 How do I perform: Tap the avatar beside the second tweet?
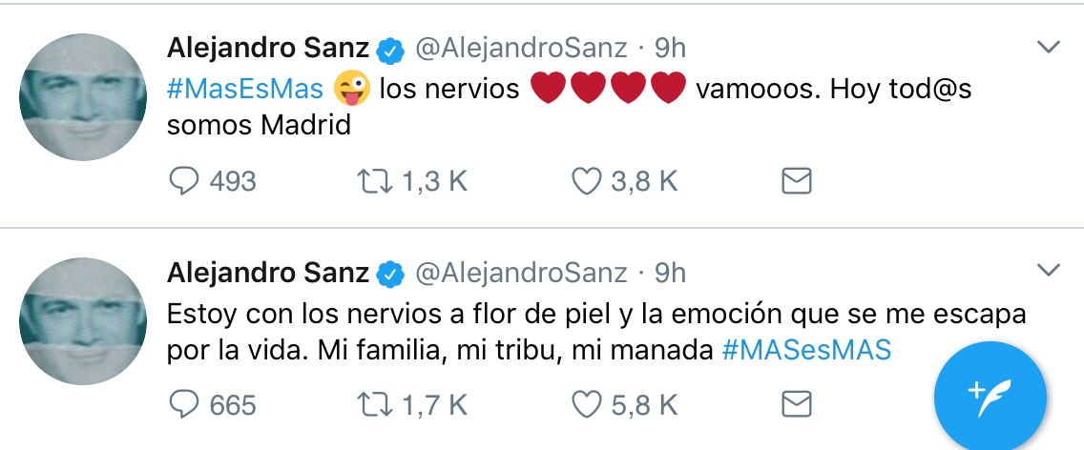tap(83, 320)
